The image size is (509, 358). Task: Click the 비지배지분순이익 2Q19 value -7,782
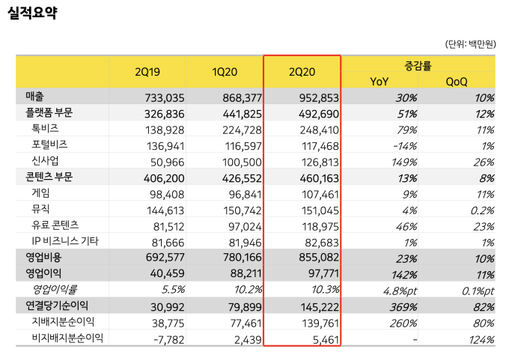(161, 339)
